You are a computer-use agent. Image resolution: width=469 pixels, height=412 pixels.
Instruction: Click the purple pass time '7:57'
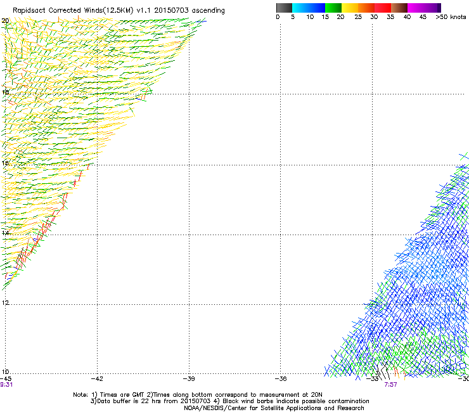[390, 385]
